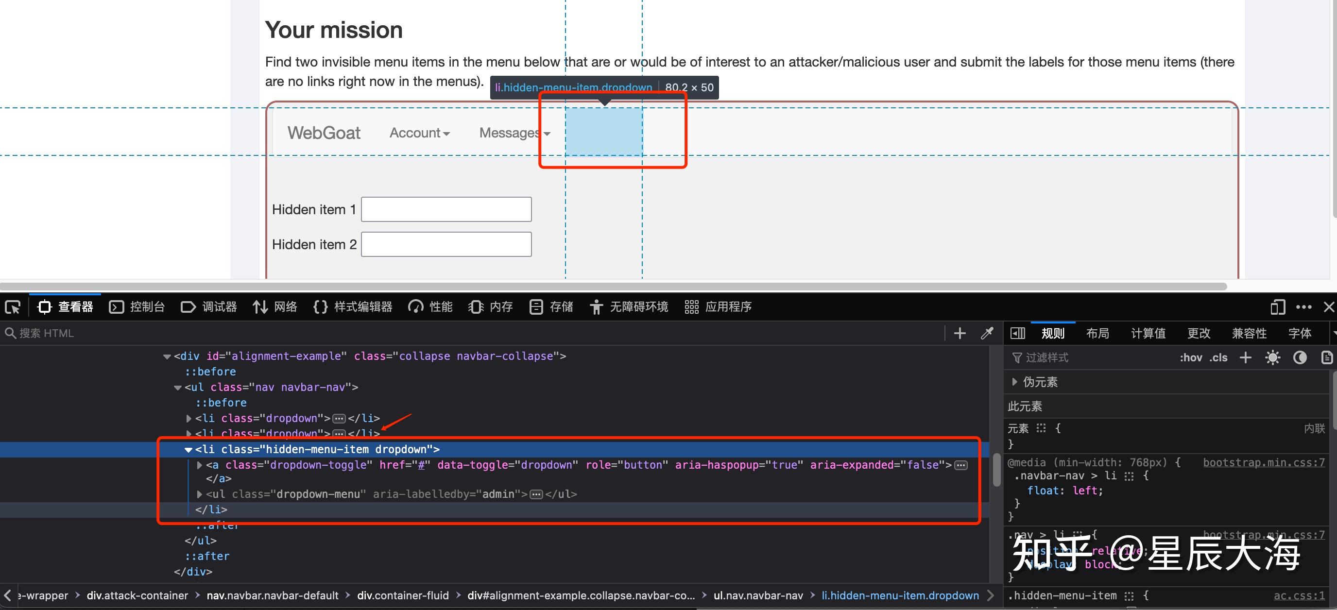This screenshot has height=610, width=1337.
Task: Toggle the :hov pseudo-class panel
Action: pos(1191,357)
